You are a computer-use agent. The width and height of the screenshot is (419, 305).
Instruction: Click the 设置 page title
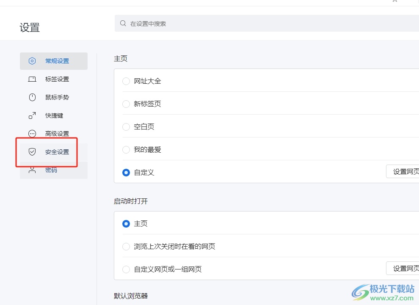pyautogui.click(x=30, y=27)
